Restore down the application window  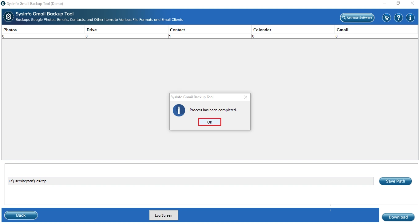(x=398, y=3)
